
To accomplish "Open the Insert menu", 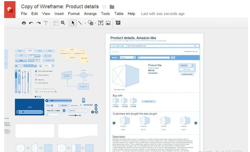I will click(x=59, y=14).
